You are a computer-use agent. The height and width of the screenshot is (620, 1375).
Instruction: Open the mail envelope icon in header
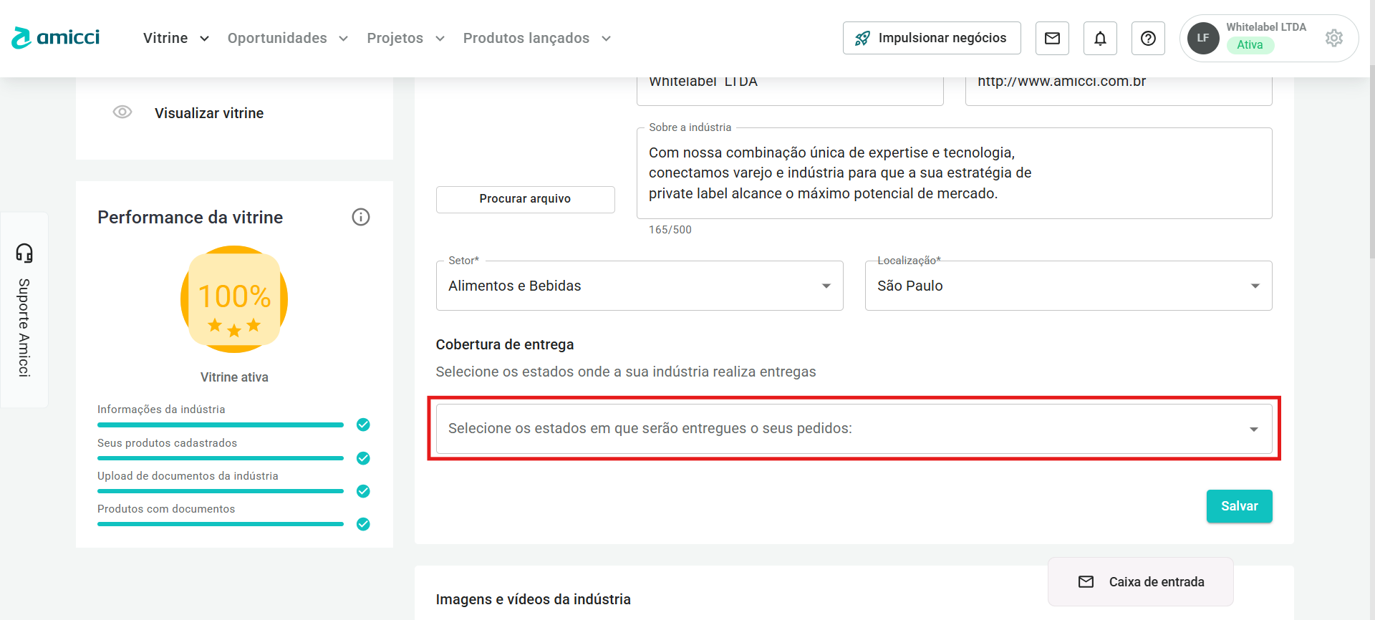(1052, 39)
